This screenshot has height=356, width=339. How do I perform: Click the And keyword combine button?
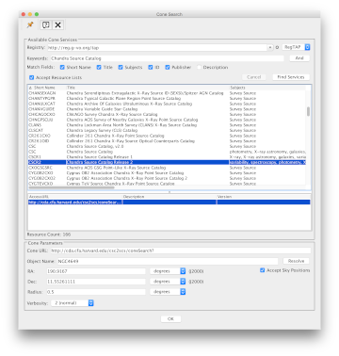coord(299,58)
